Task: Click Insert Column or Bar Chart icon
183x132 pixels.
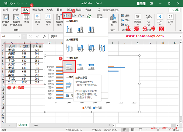Action: (66, 16)
